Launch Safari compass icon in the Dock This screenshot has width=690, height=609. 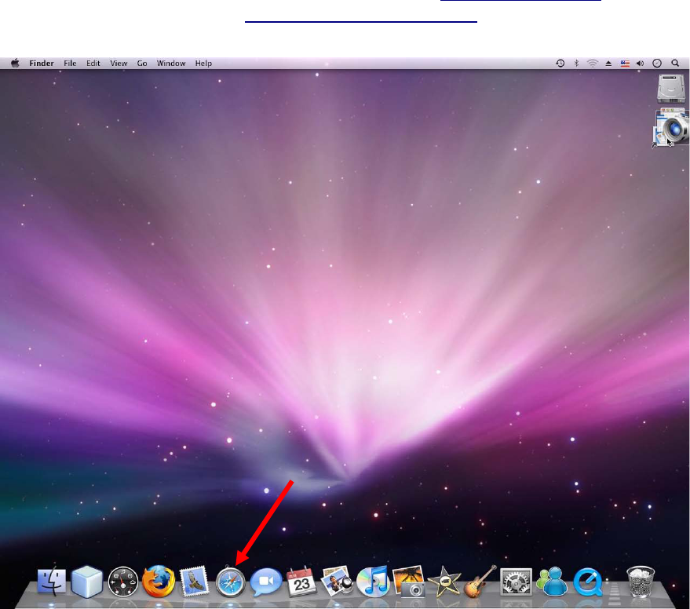[230, 582]
